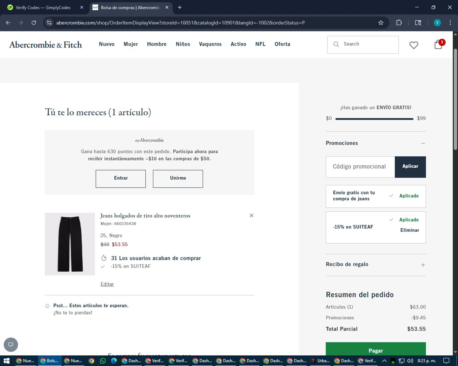458x366 pixels.
Task: Click the free shipping progress bar
Action: 374,119
